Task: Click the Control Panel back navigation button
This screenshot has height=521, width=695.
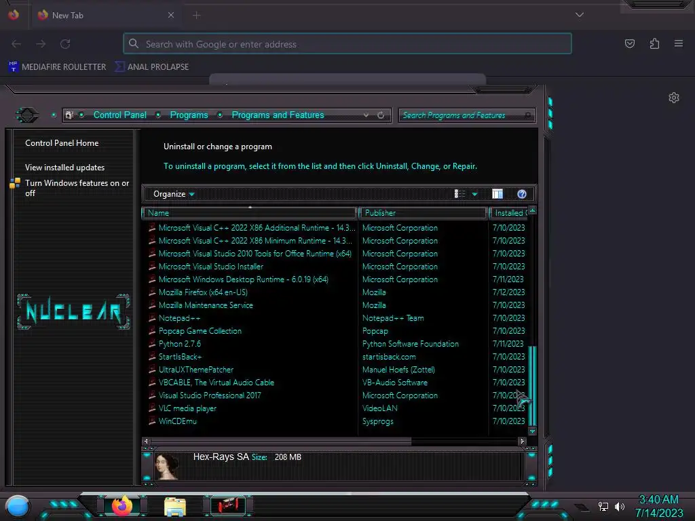Action: click(x=27, y=115)
